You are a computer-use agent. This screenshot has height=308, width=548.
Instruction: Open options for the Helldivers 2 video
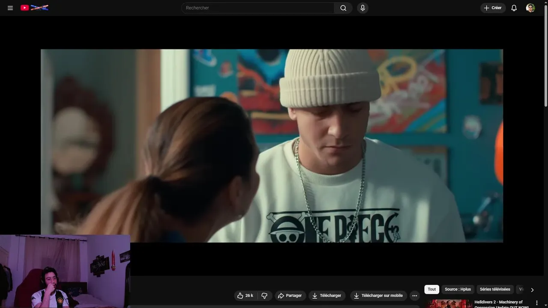pyautogui.click(x=537, y=303)
